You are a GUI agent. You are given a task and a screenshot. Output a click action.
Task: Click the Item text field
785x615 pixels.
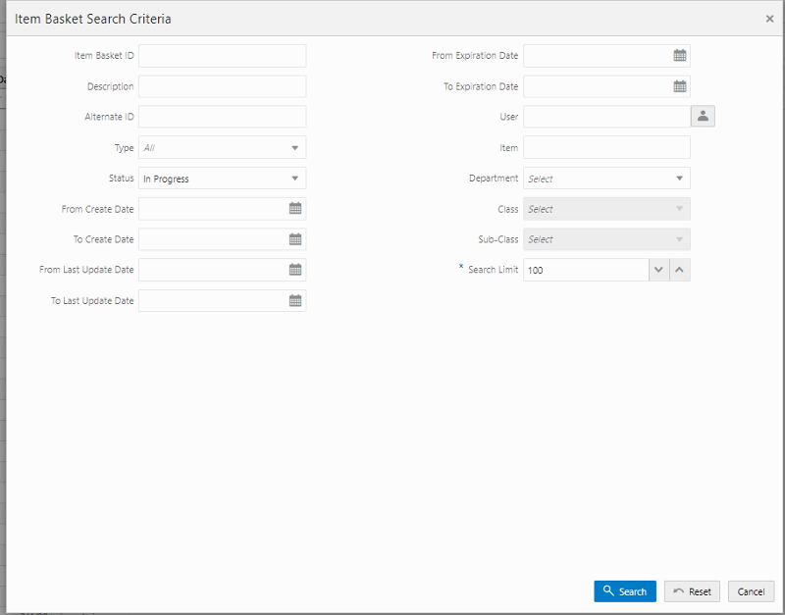click(x=606, y=148)
